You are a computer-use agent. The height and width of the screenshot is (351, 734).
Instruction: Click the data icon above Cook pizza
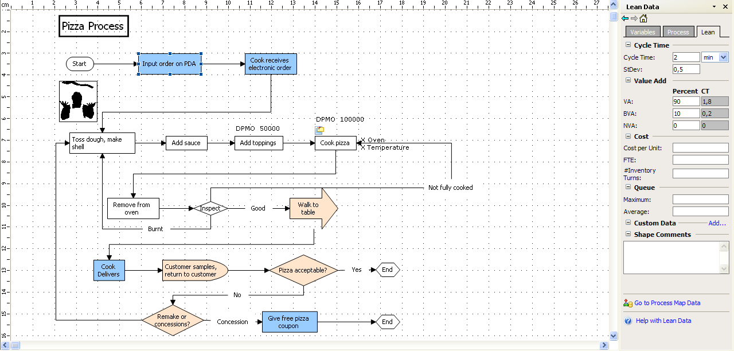coord(320,130)
